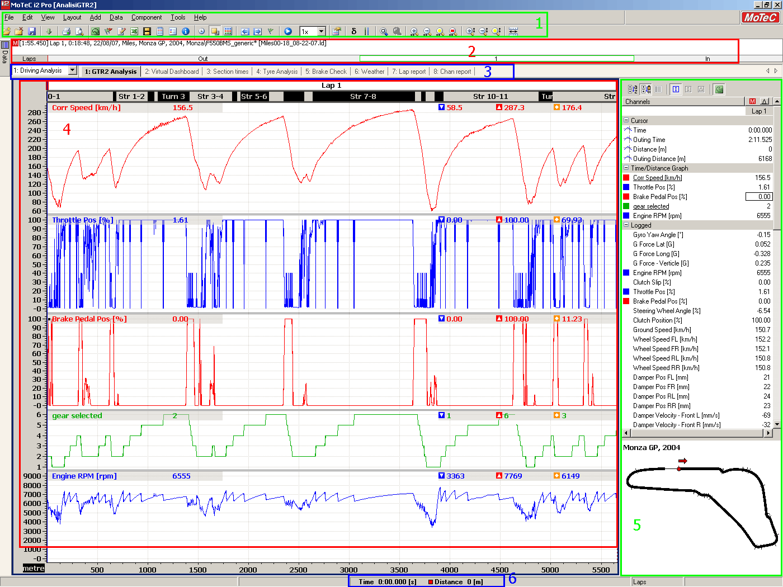Toggle alphabetical channel sort button

point(633,89)
